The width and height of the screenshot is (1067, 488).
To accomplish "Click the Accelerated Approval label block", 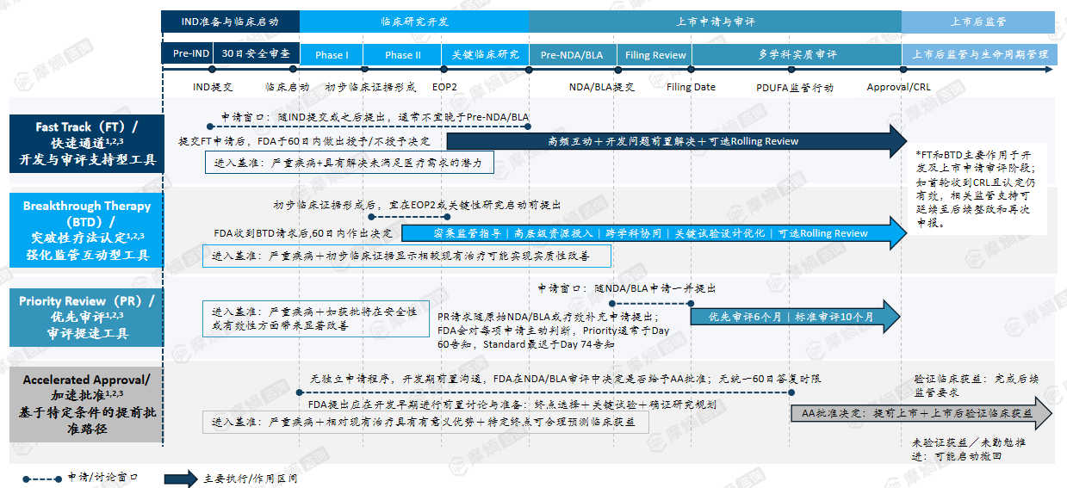I will click(86, 403).
